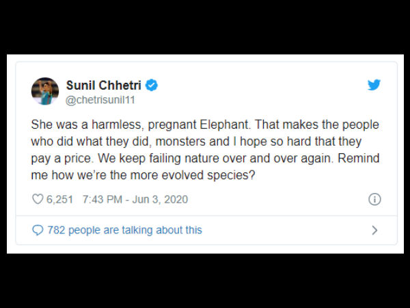
Task: Open the tweet info circle icon
Action: (374, 200)
